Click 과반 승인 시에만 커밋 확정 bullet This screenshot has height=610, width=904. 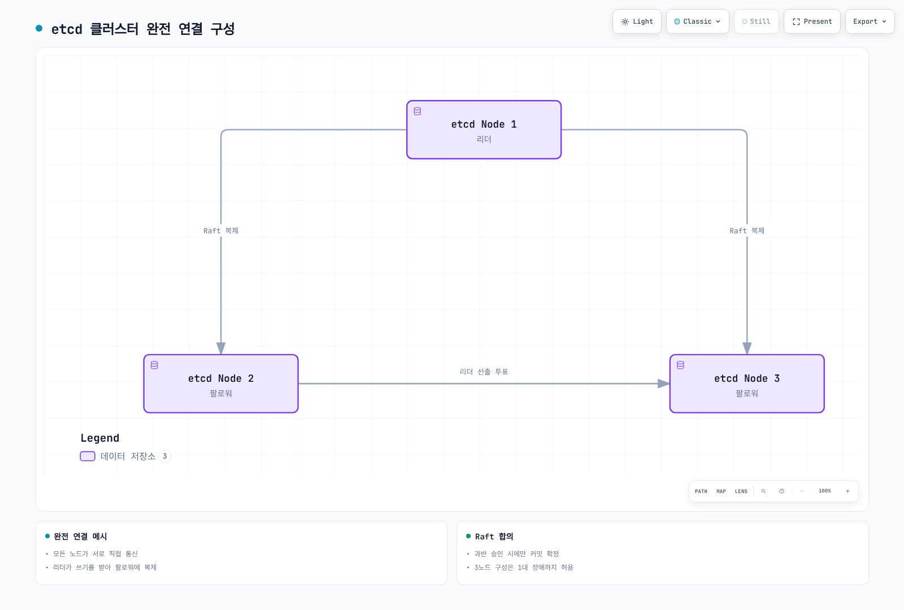[x=516, y=554]
